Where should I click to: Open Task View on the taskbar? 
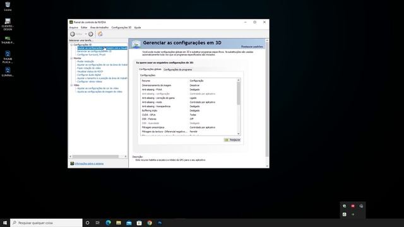pos(98,223)
